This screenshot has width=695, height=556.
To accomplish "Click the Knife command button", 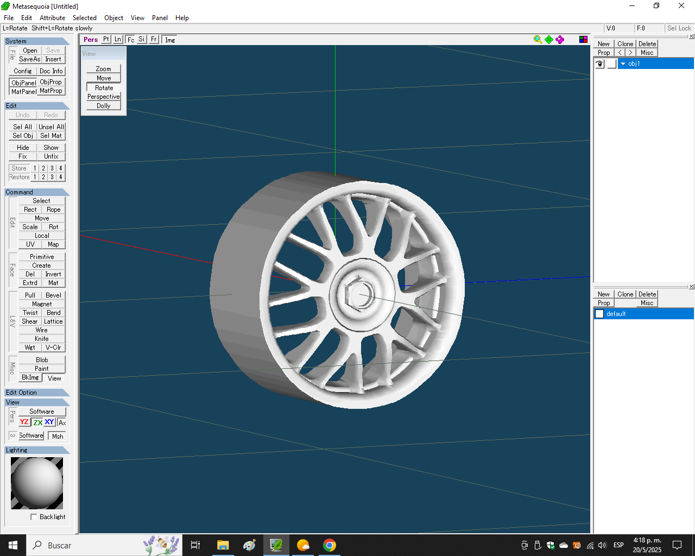I will click(x=42, y=339).
